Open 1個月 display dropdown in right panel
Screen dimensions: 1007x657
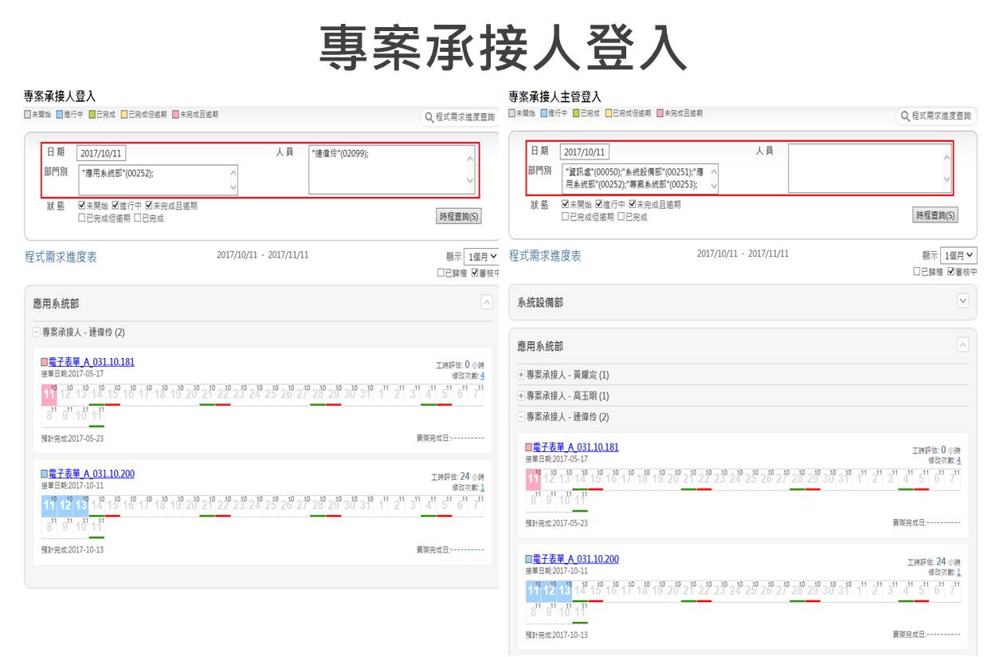click(958, 256)
